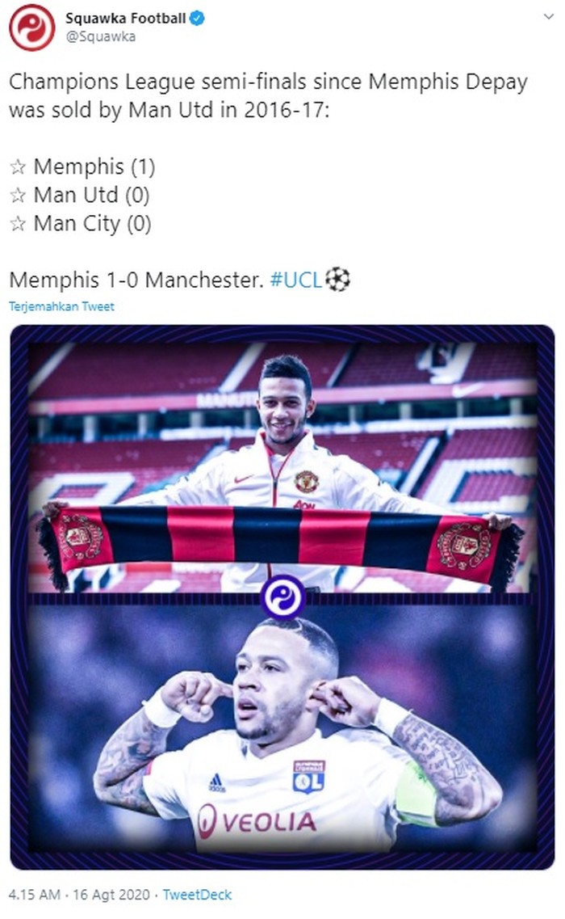This screenshot has width=565, height=919.
Task: Click the OL crest on the white shirt
Action: pyautogui.click(x=308, y=777)
